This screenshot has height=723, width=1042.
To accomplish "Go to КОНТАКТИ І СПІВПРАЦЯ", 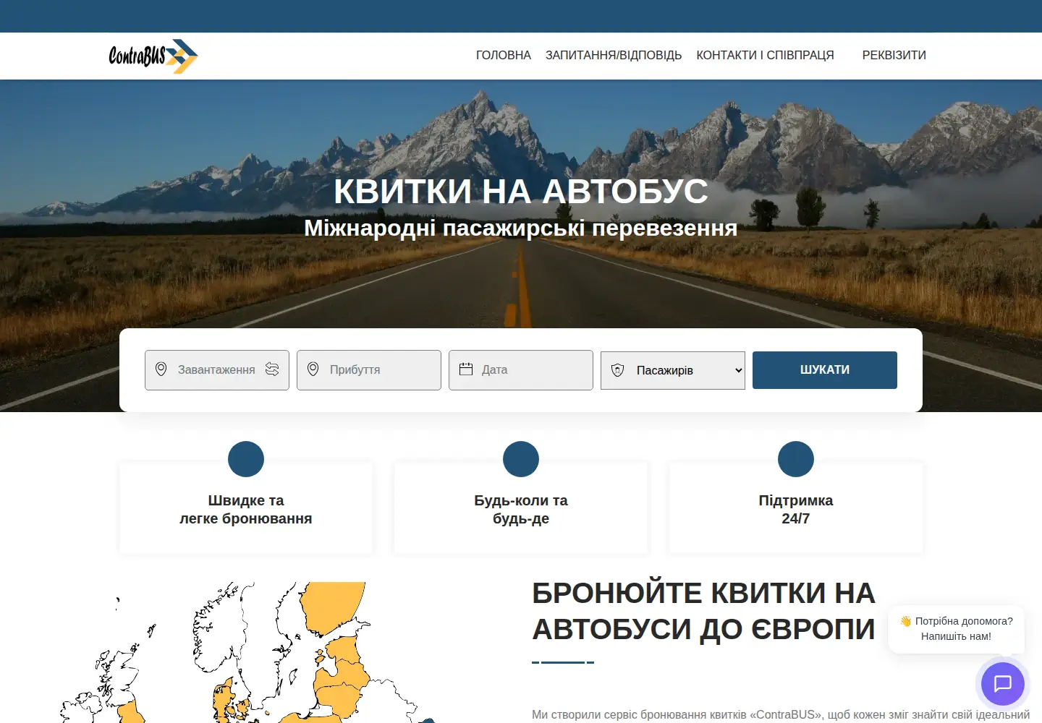I will (x=765, y=55).
